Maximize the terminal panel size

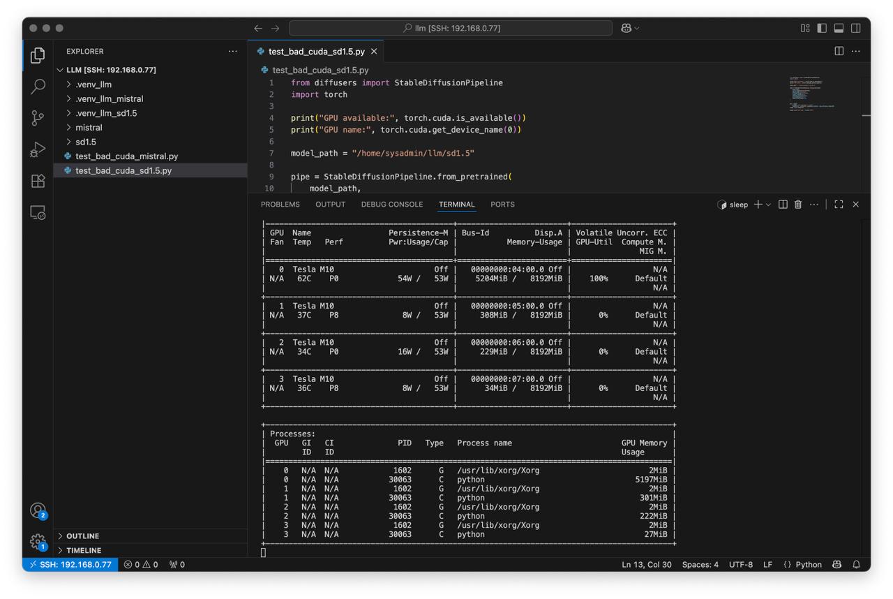tap(839, 205)
